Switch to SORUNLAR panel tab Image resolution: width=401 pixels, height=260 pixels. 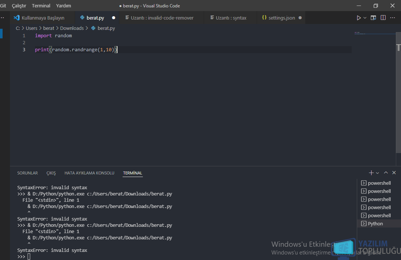coord(27,173)
